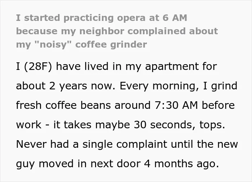The width and height of the screenshot is (252, 182).
Task: Click "coffee grinder" in the heading
Action: pyautogui.click(x=111, y=45)
